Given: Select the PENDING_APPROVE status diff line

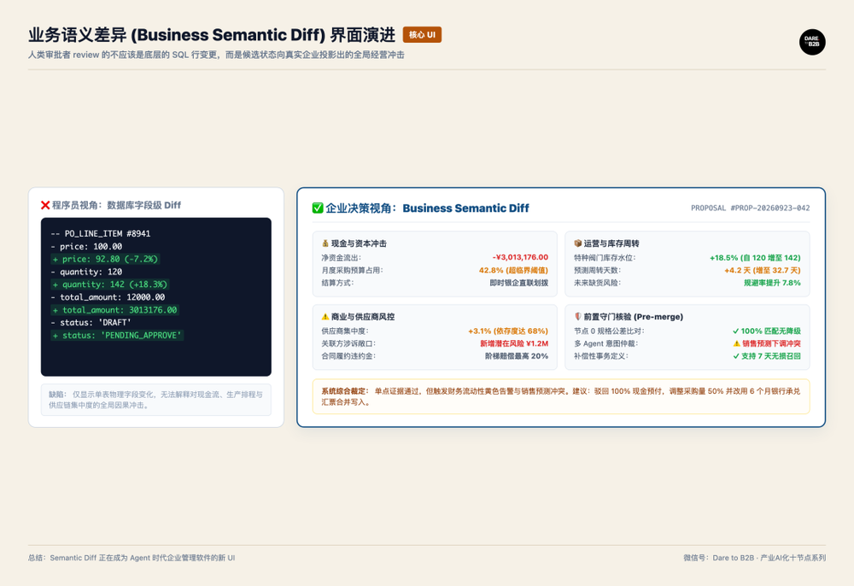Looking at the screenshot, I should (117, 336).
